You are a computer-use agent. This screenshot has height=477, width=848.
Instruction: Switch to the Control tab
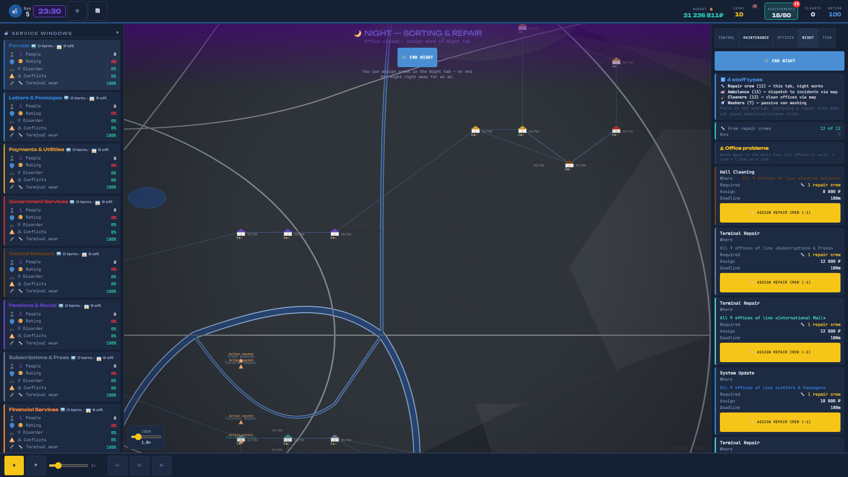[727, 38]
